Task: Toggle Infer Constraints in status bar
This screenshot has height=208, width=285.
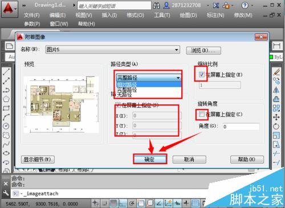Action: (95, 203)
